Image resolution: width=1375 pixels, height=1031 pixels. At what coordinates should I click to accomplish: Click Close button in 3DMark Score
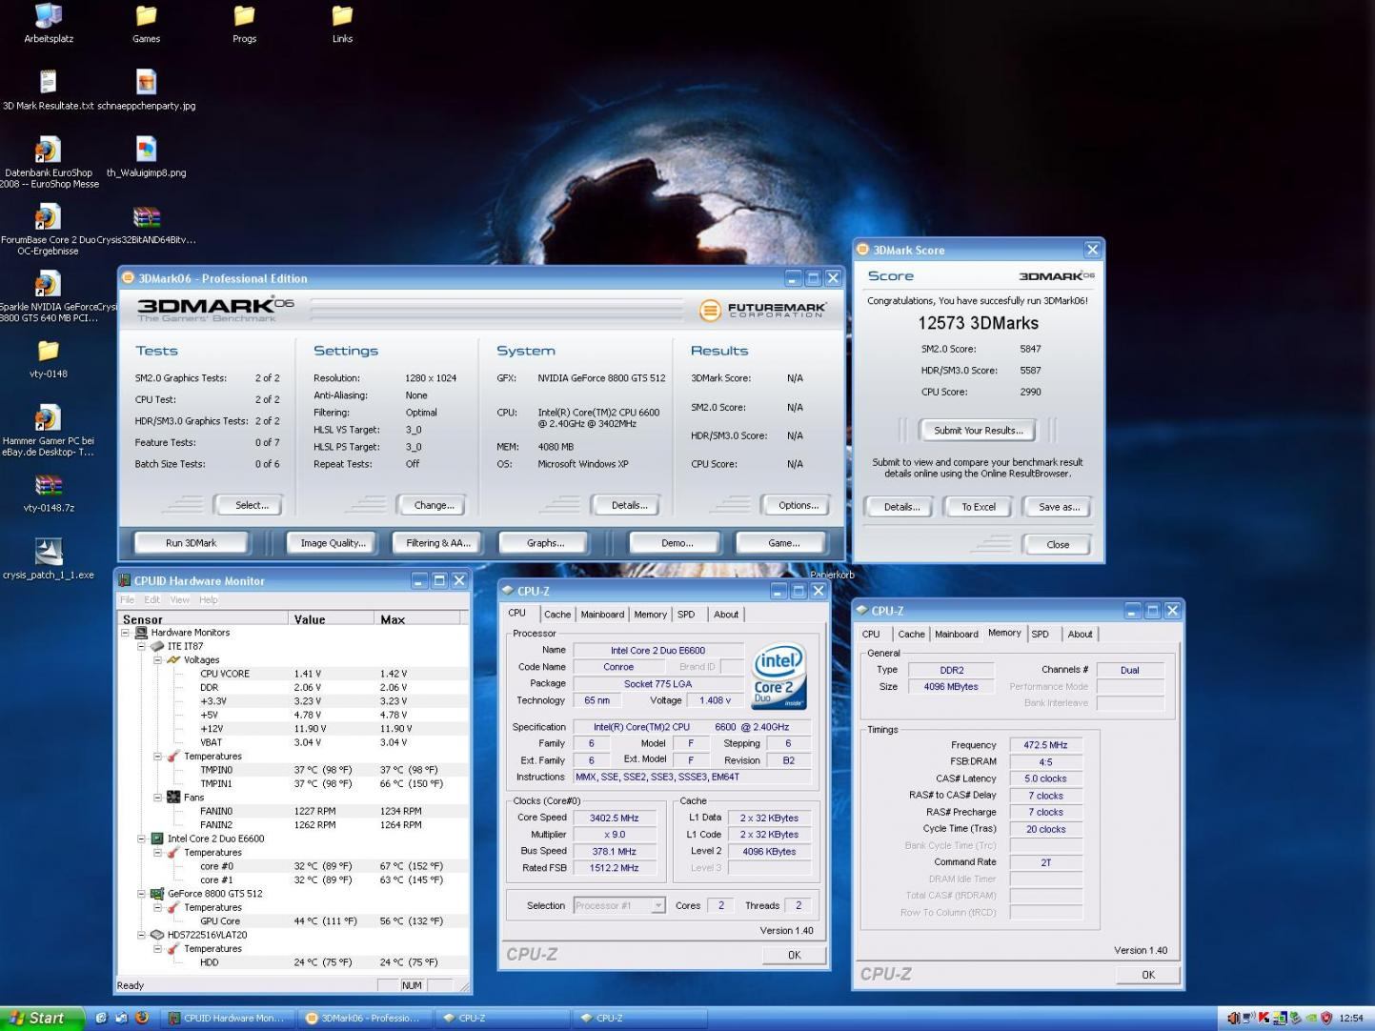pos(1058,545)
